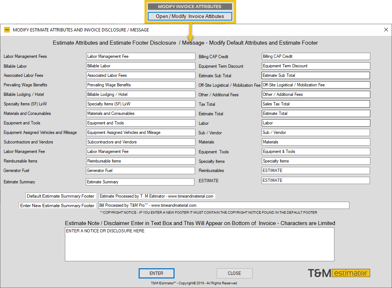392x288 pixels.
Task: Edit the Specialty Items (SF) LxW input field
Action: pyautogui.click(x=141, y=104)
